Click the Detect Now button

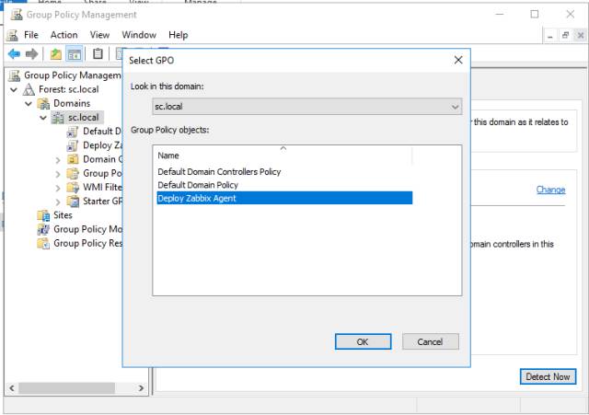coord(548,376)
